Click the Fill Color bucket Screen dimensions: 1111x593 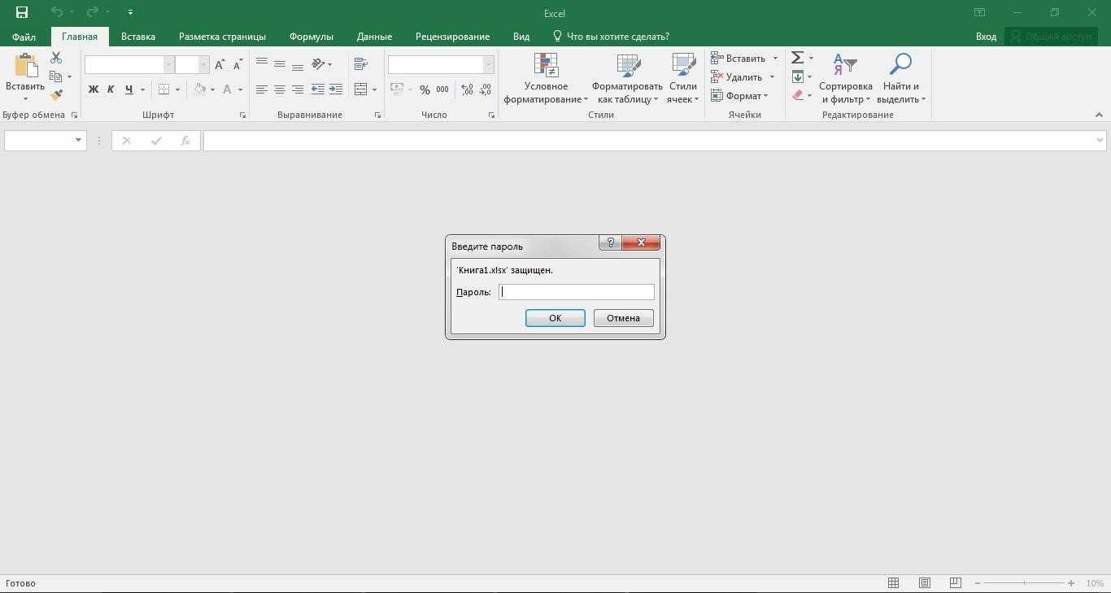point(200,89)
